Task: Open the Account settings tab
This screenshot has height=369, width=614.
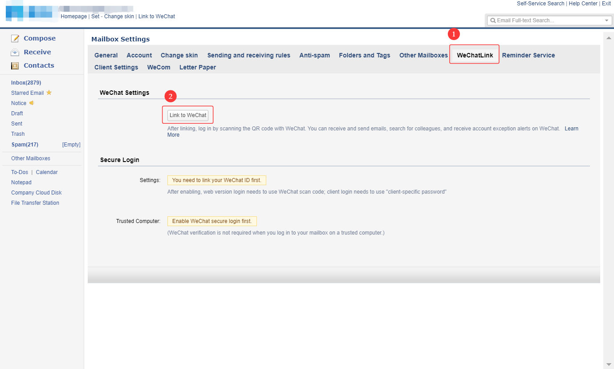Action: coord(139,55)
